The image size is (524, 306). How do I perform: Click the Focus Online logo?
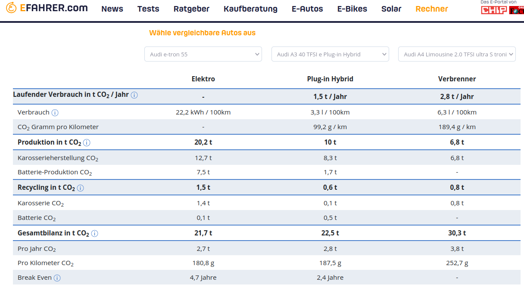click(516, 10)
